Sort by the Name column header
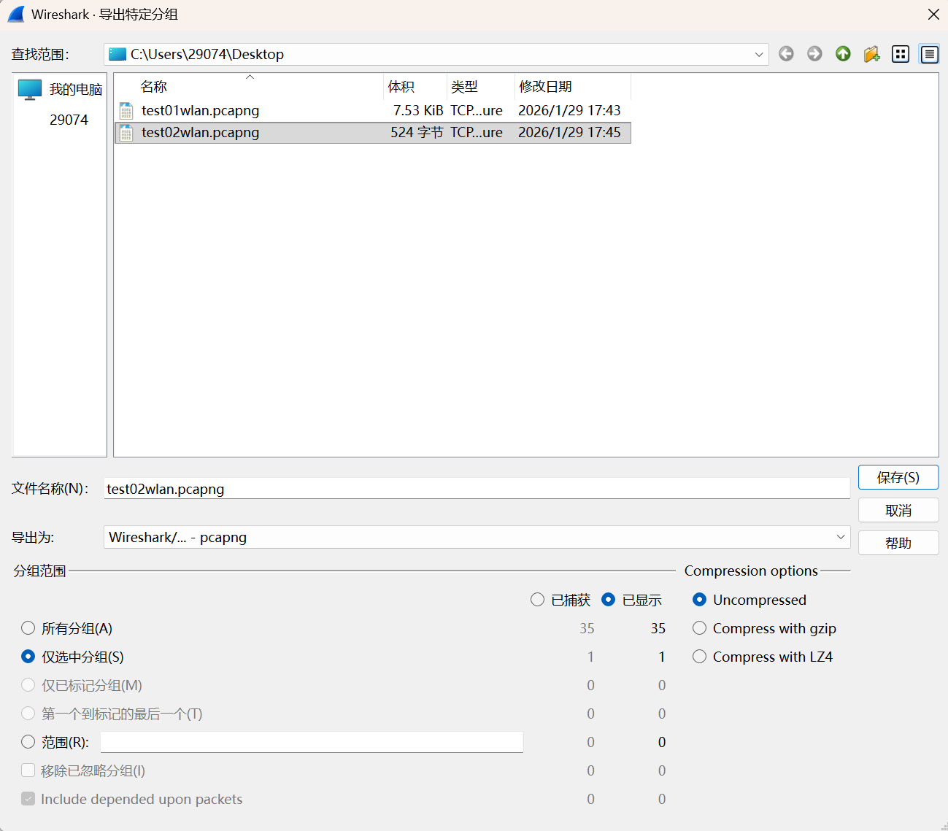The image size is (948, 831). pyautogui.click(x=249, y=87)
